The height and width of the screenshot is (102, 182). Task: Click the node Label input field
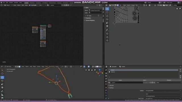pyautogui.click(x=95, y=13)
